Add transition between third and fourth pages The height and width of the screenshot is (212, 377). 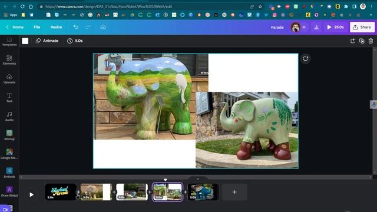click(x=150, y=192)
